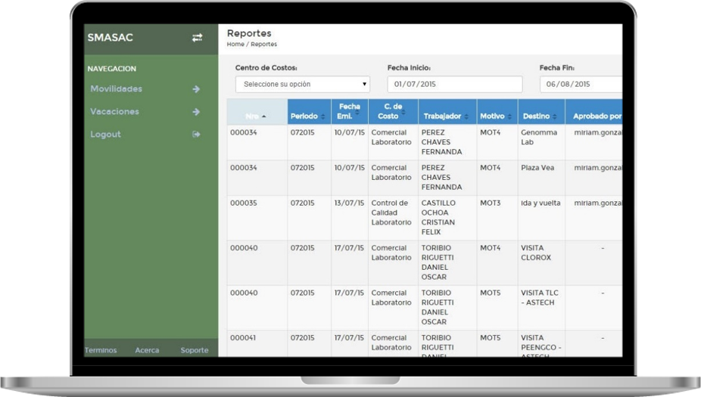
Task: Sort table by the Motivo column
Action: click(496, 116)
